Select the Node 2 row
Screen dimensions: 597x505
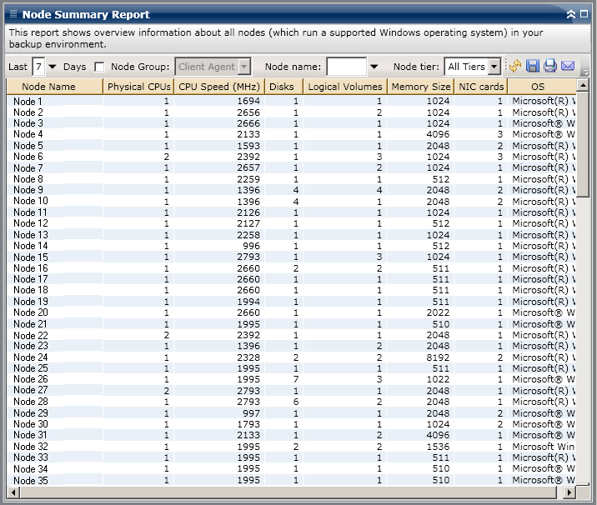click(291, 112)
